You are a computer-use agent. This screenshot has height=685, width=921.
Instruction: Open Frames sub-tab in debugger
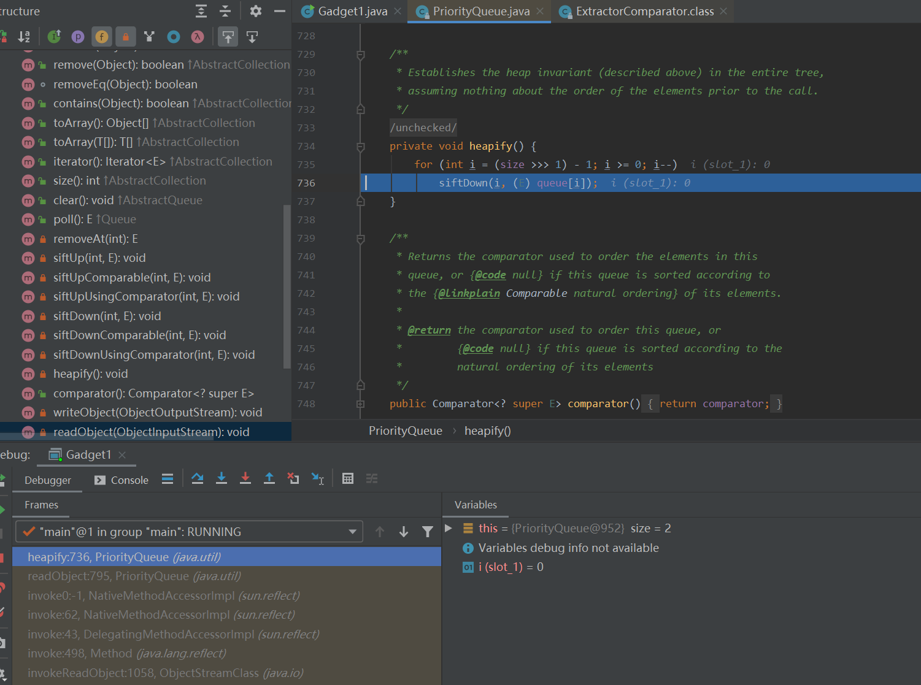41,505
